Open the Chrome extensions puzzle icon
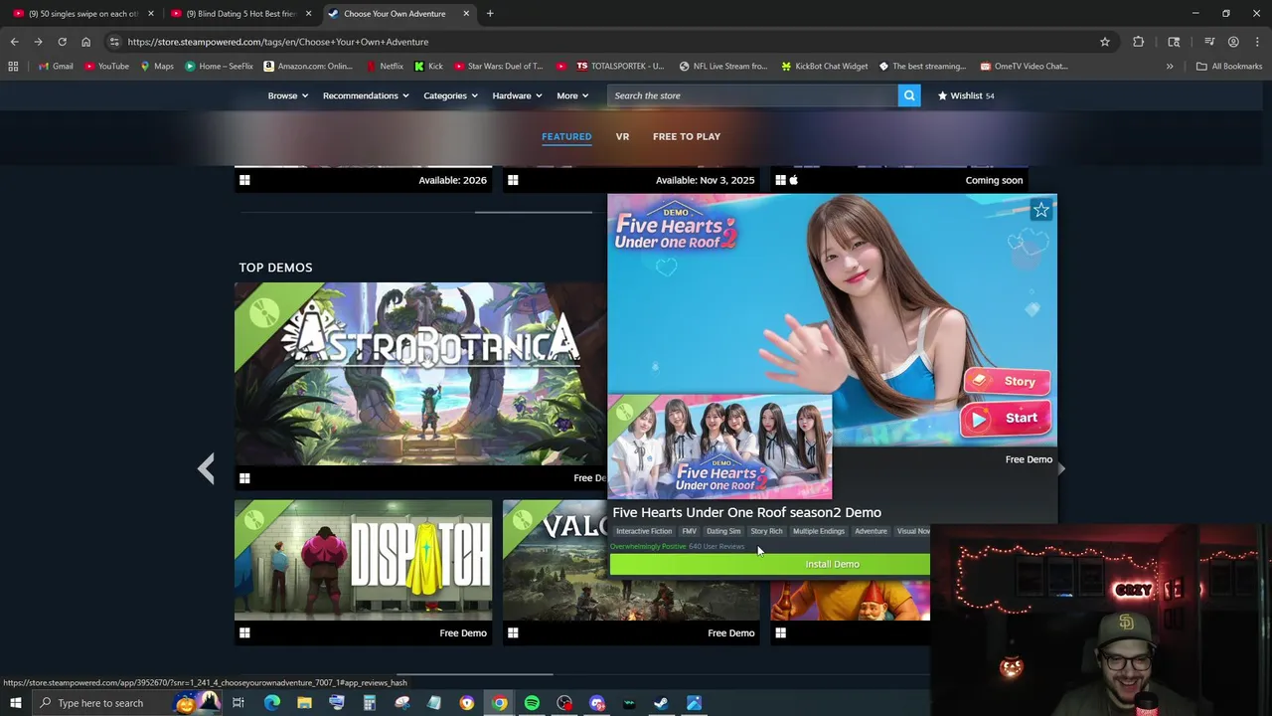Viewport: 1272px width, 716px height. (1138, 42)
